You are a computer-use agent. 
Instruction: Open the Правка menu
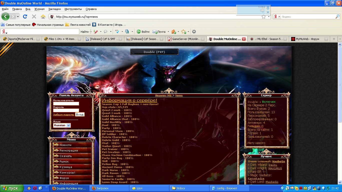(17, 9)
